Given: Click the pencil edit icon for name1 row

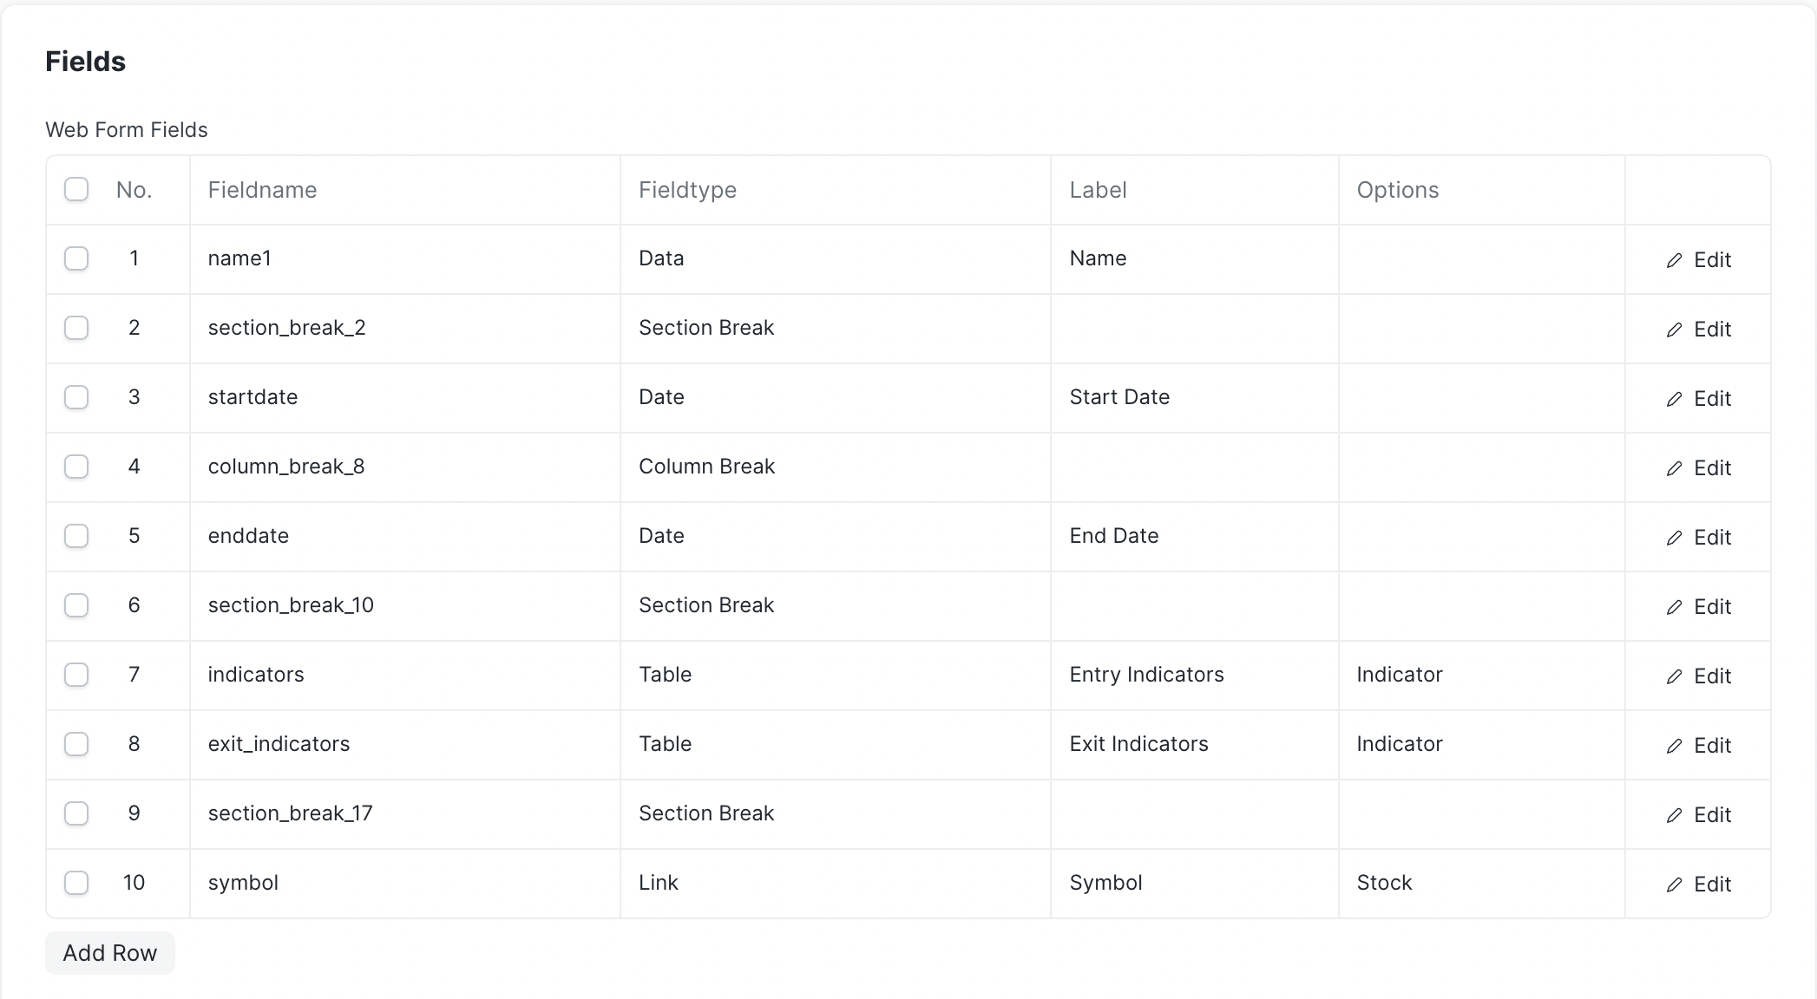Looking at the screenshot, I should (1676, 259).
